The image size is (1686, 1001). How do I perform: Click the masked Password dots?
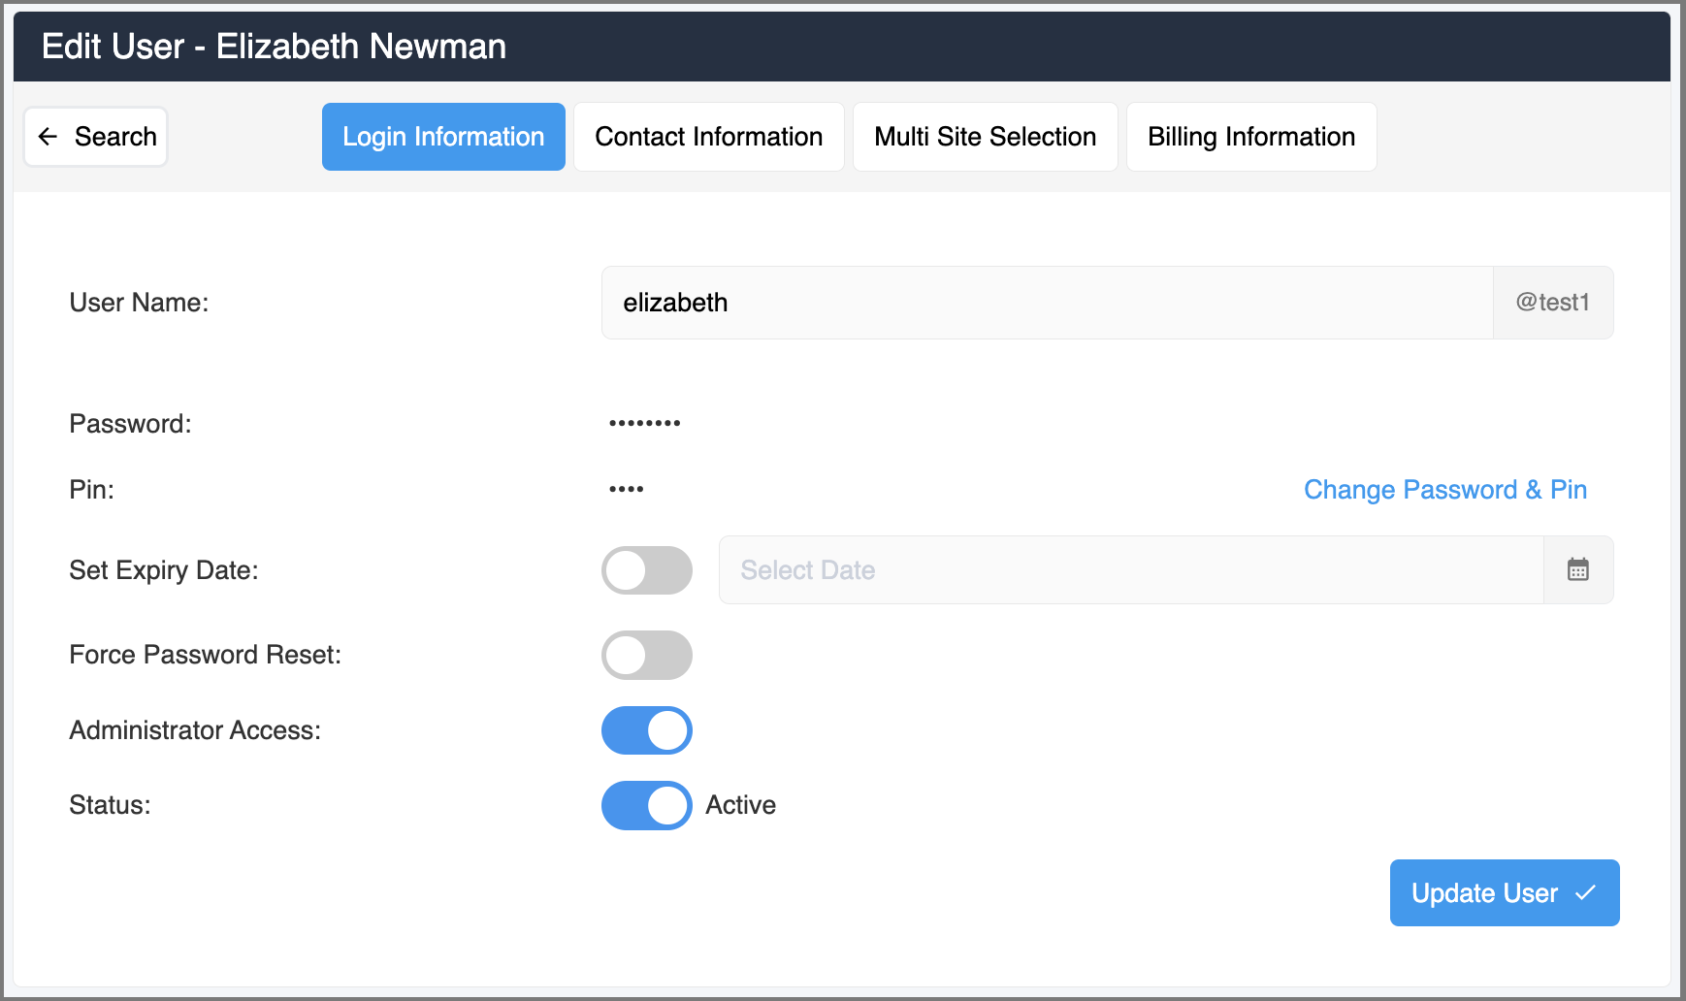pos(645,423)
